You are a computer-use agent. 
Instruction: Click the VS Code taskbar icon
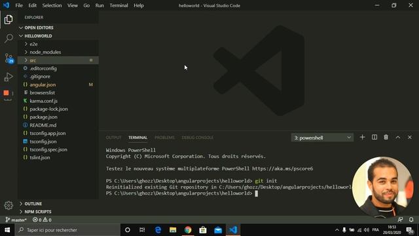tap(233, 230)
